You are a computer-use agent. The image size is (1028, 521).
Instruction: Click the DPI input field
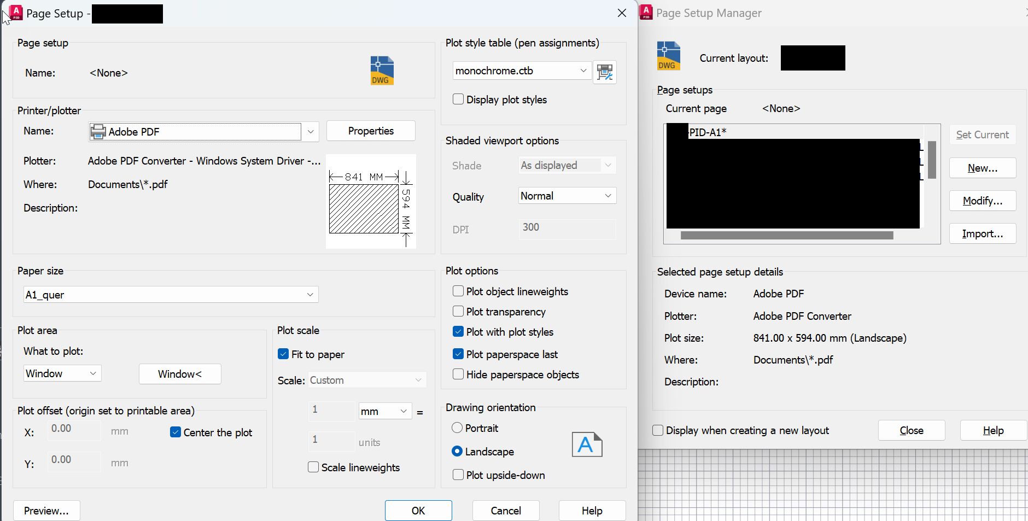click(566, 229)
